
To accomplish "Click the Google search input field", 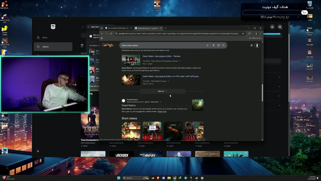I will click(163, 45).
